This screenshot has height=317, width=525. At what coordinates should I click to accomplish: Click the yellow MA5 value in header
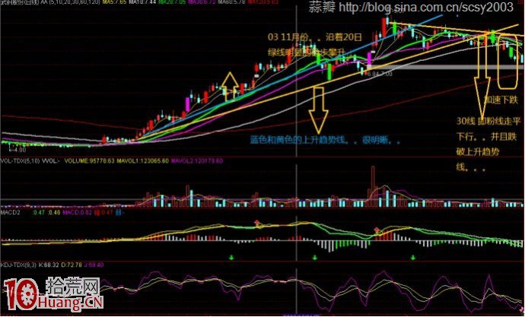[115, 2]
